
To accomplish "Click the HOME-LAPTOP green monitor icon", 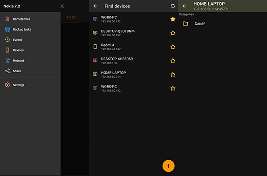I will coord(95,74).
